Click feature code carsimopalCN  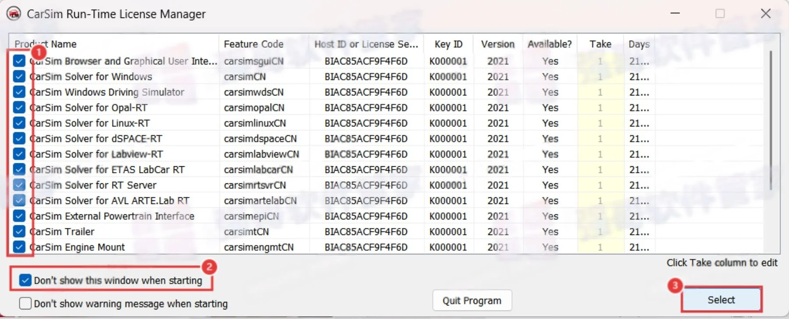[254, 108]
